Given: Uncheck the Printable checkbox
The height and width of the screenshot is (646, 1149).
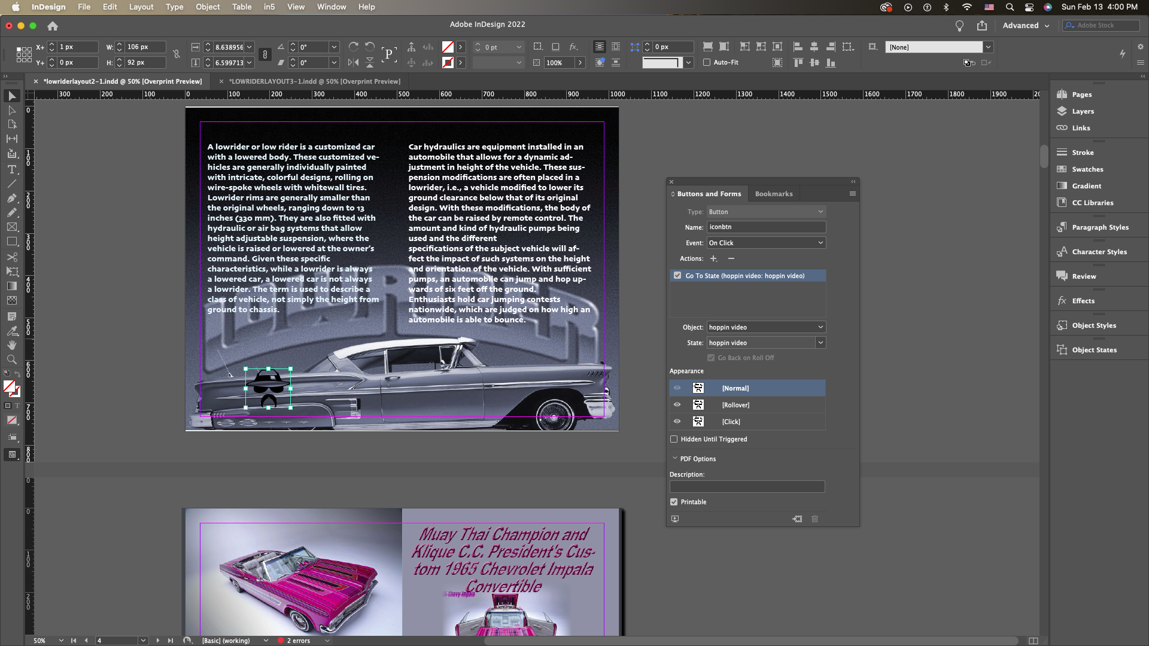Looking at the screenshot, I should tap(674, 502).
